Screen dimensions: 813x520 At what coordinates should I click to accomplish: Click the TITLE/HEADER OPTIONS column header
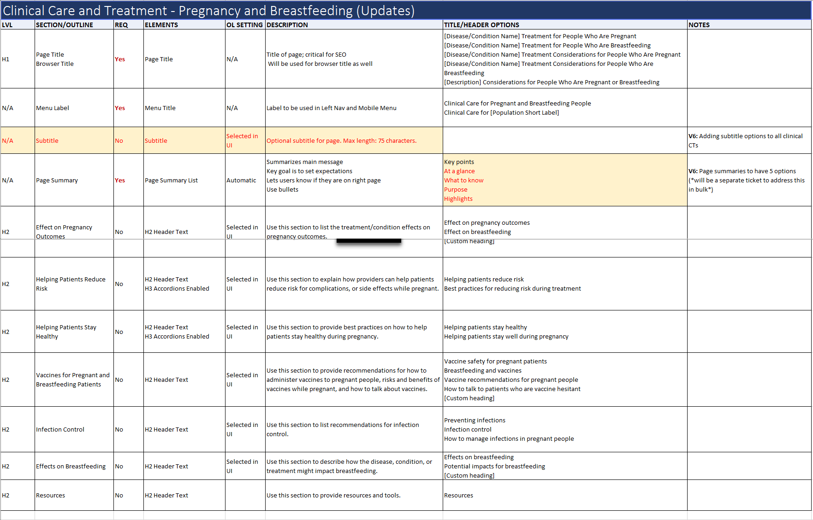click(565, 25)
